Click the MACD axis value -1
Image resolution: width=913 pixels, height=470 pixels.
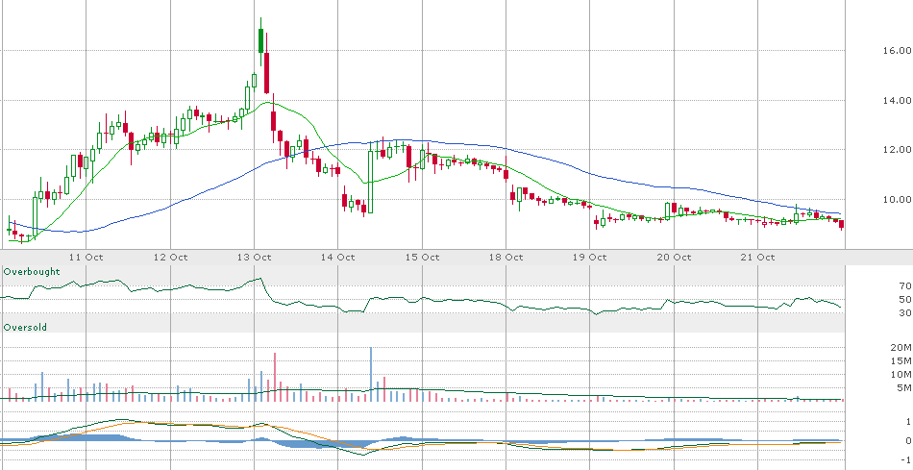coord(906,460)
